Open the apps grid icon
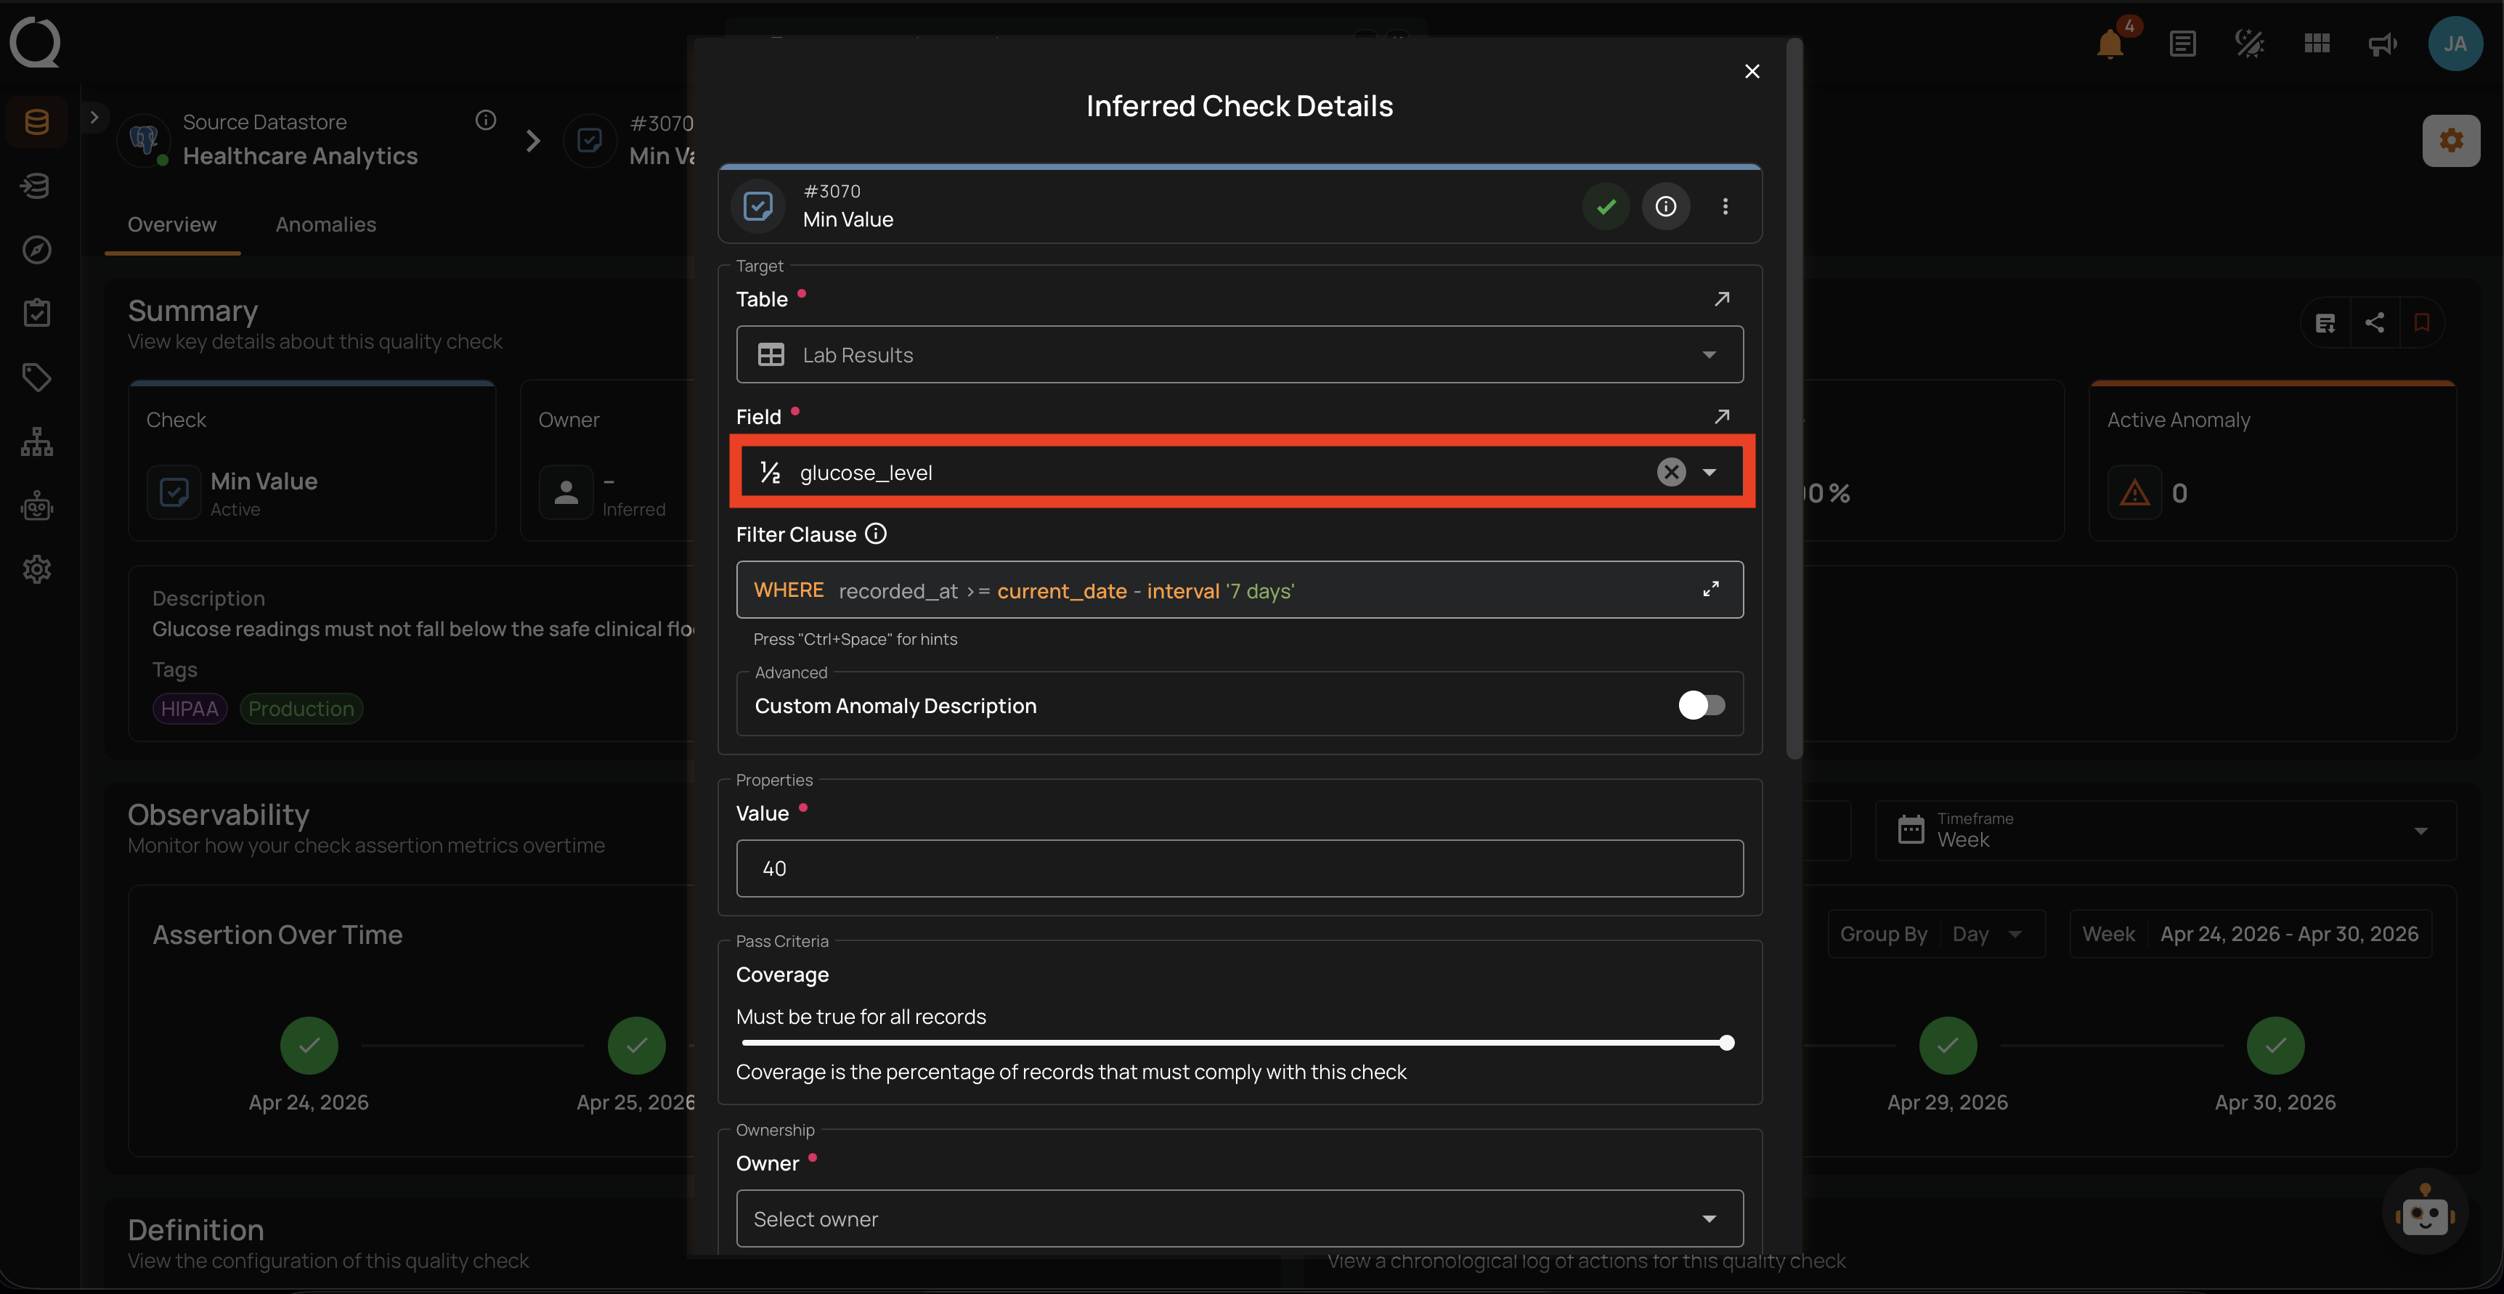 [2317, 44]
